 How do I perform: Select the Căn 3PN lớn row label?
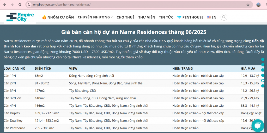[x=13, y=98]
